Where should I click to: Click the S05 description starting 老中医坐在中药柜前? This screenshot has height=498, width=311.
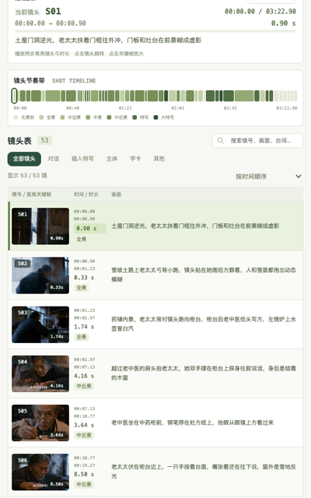coord(192,423)
